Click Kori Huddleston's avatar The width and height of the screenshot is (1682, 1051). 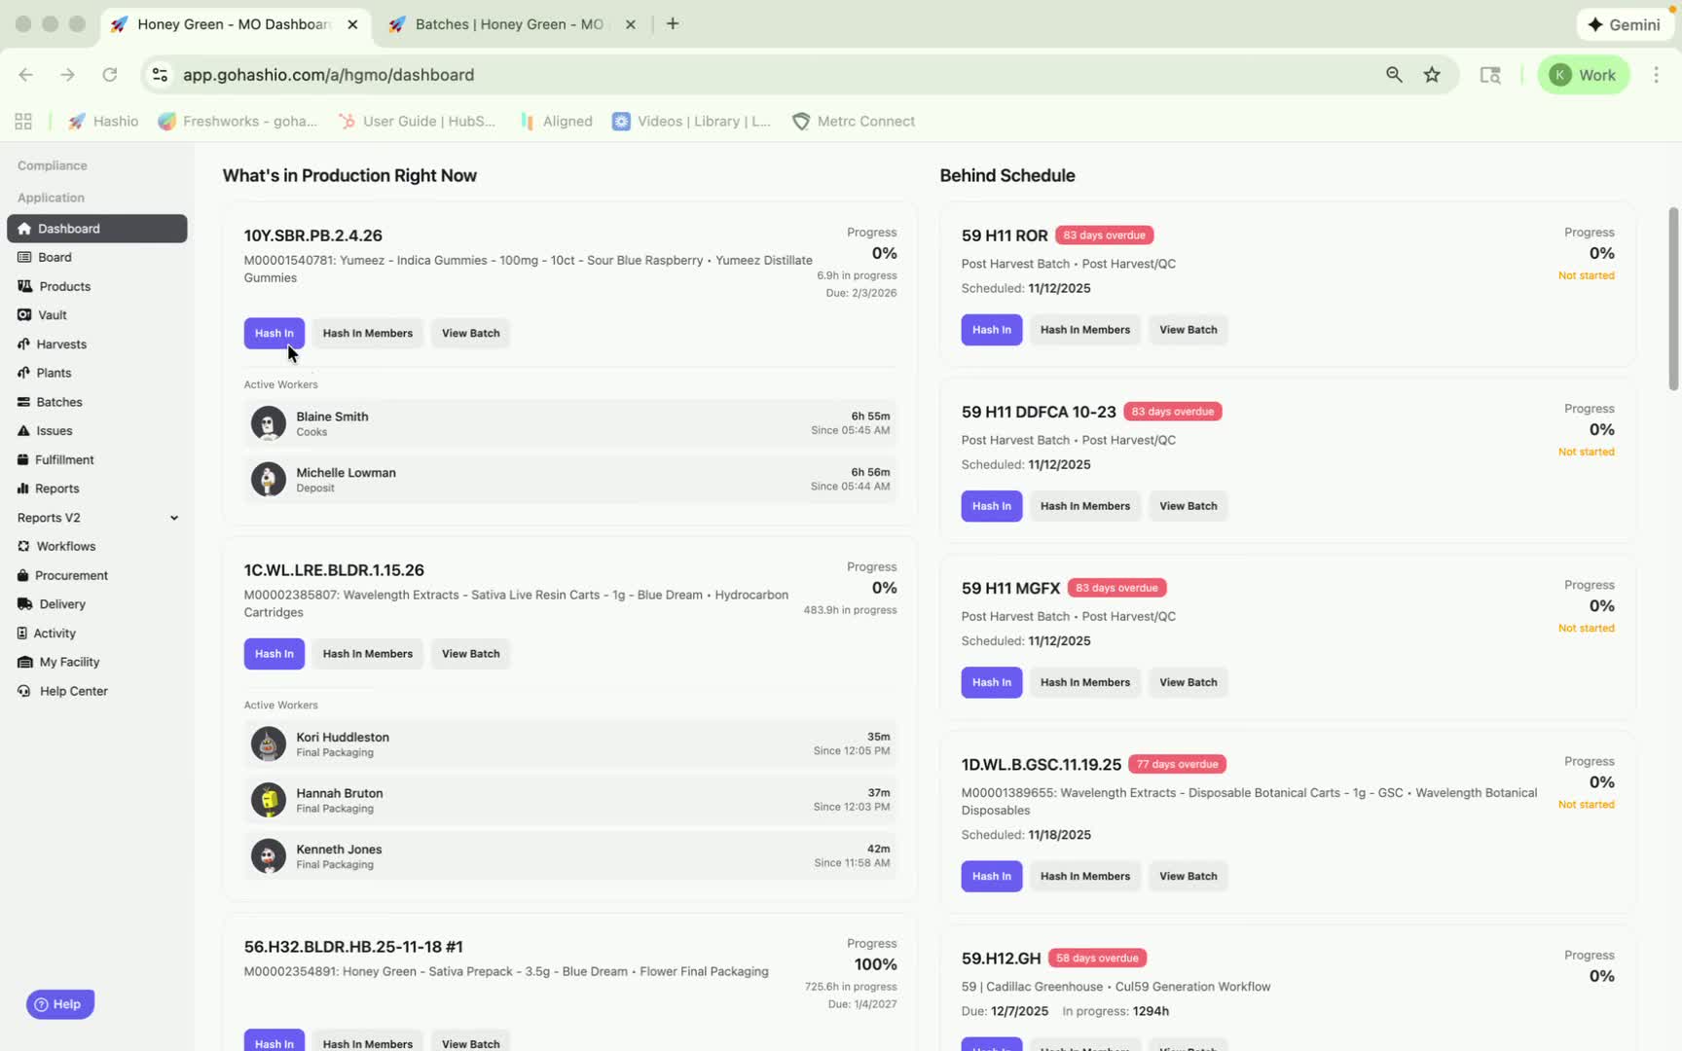click(269, 744)
